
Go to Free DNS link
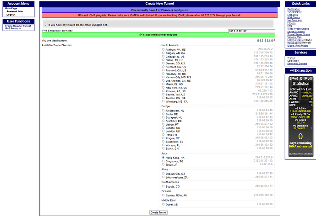point(293,15)
